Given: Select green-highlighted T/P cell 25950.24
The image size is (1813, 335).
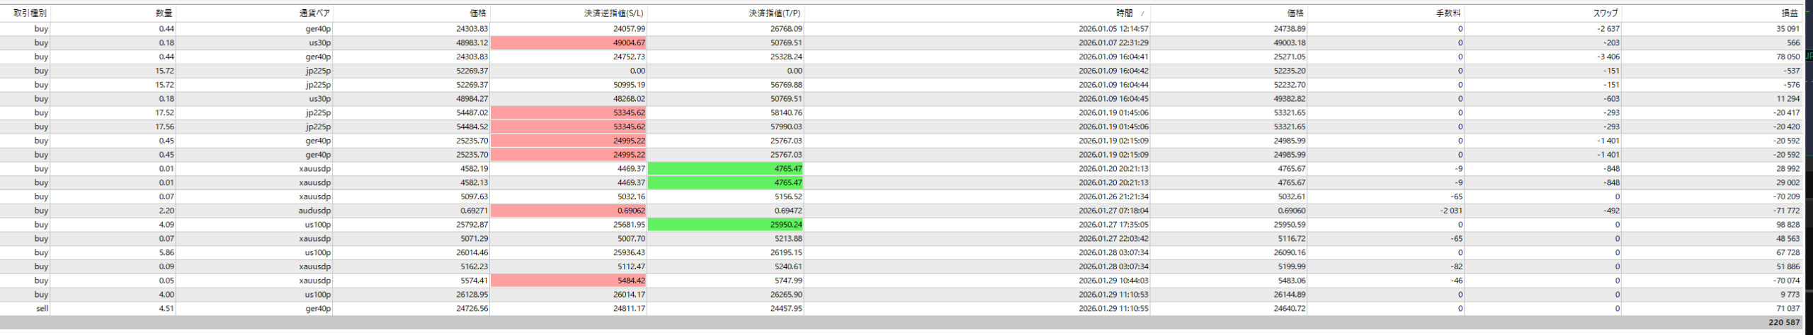Looking at the screenshot, I should (x=726, y=225).
